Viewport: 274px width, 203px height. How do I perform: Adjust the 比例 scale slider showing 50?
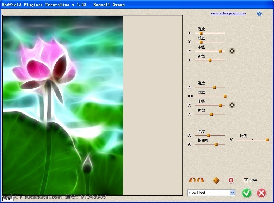point(253,140)
